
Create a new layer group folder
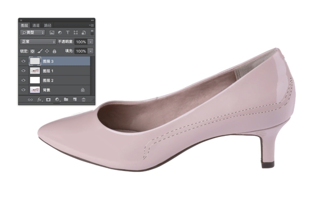point(66,100)
